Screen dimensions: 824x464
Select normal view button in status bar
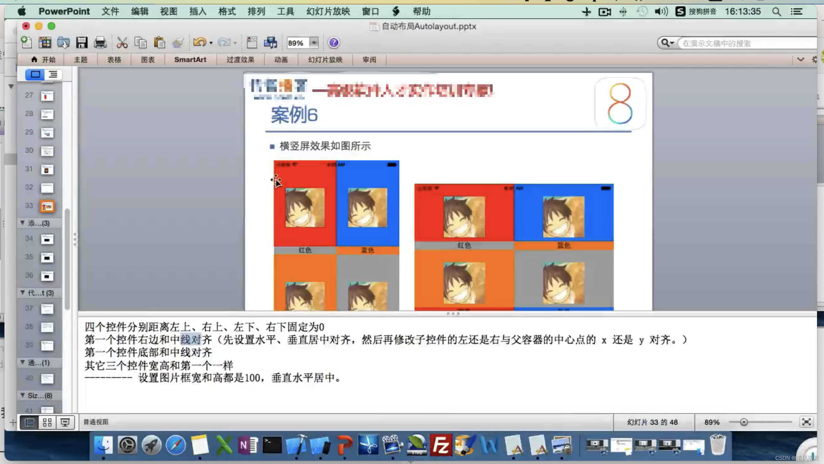[30, 422]
